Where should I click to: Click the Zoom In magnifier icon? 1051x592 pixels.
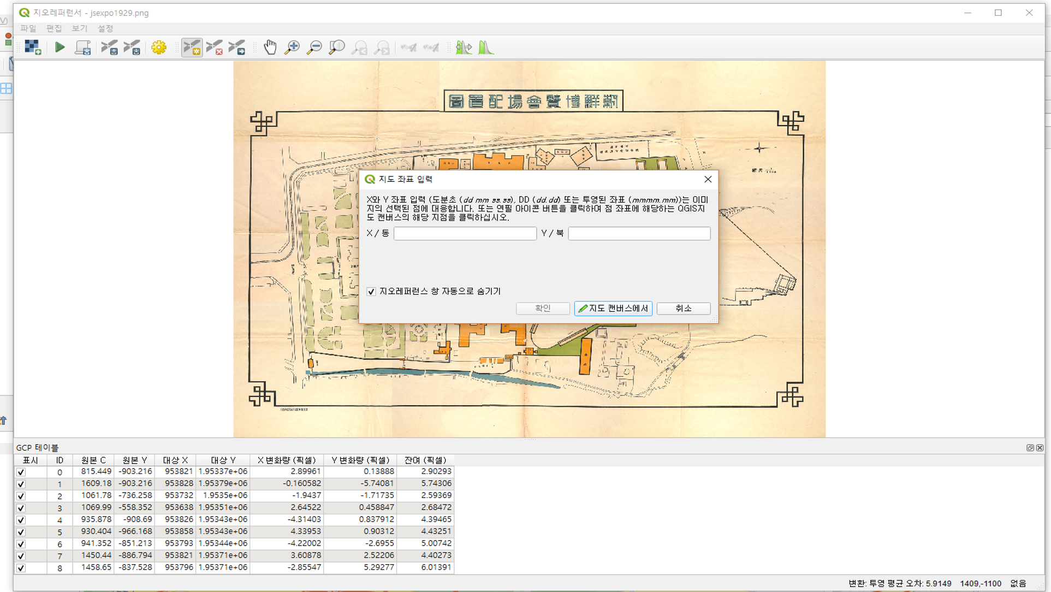pyautogui.click(x=292, y=48)
